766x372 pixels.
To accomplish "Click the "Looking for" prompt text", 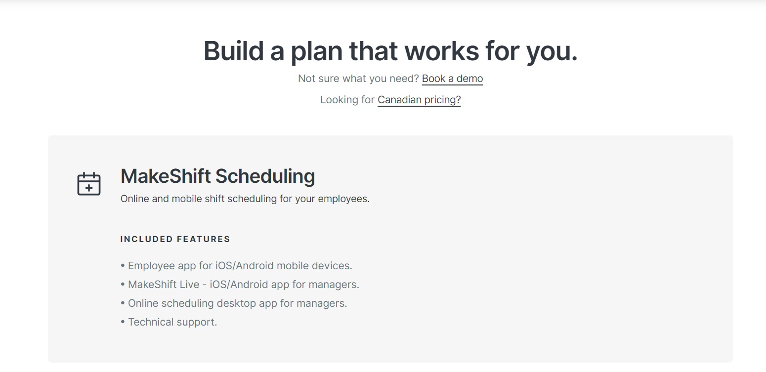I will 347,99.
